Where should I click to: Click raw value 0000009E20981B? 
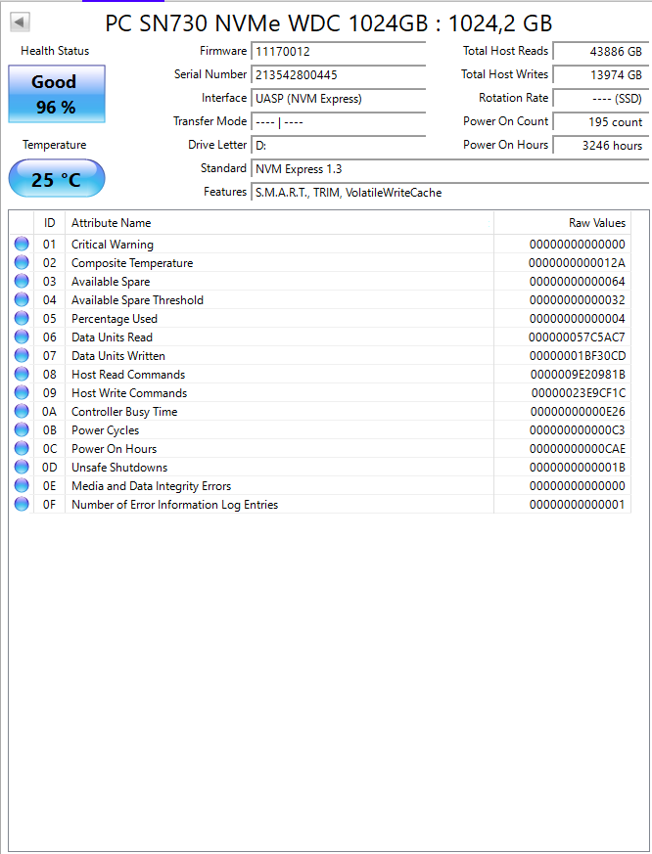tap(578, 374)
